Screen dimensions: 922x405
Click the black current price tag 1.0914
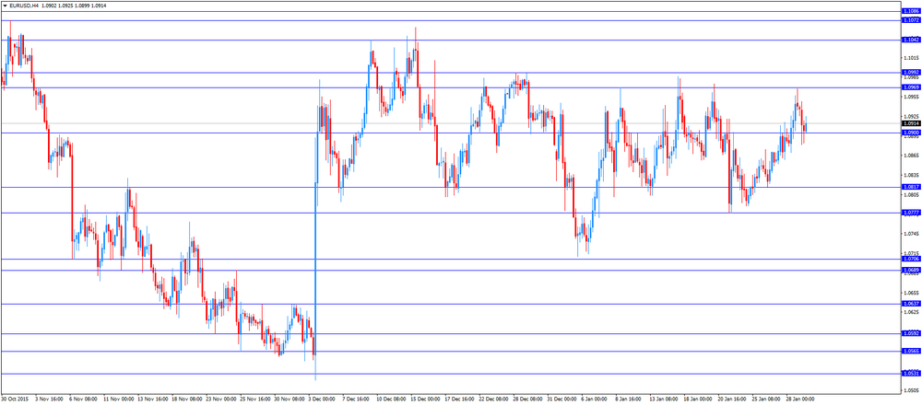click(910, 124)
